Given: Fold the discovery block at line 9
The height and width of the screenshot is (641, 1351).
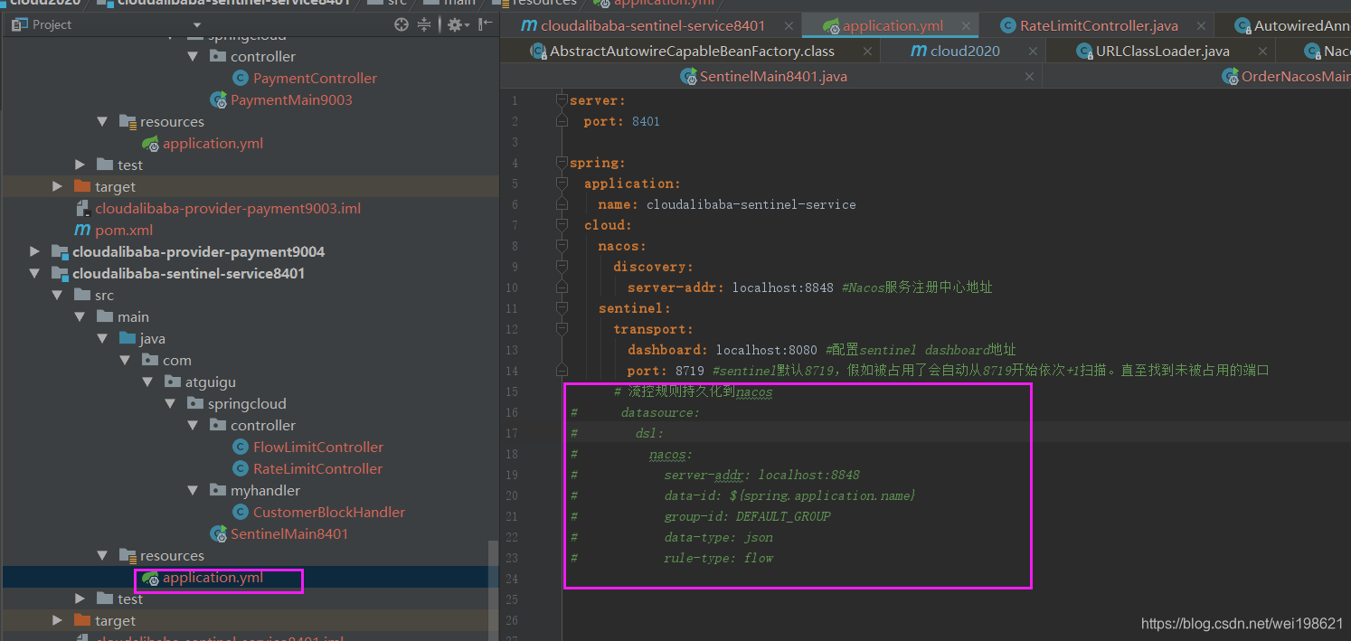Looking at the screenshot, I should click(562, 267).
